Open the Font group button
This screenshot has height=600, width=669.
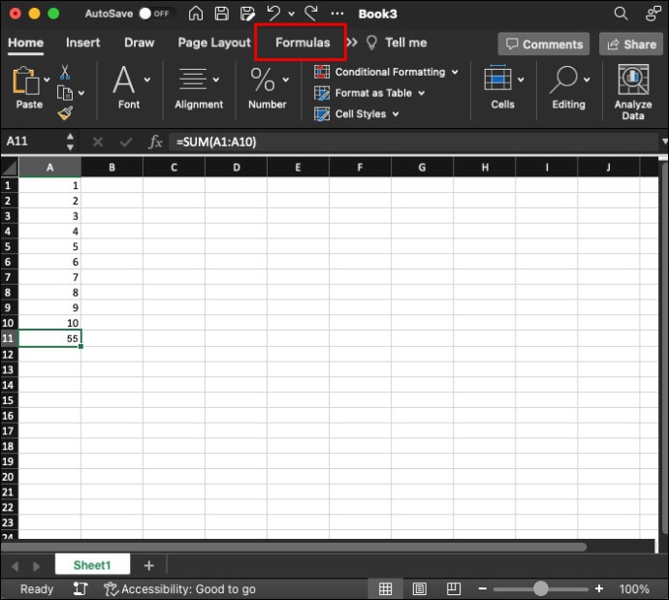click(x=129, y=87)
